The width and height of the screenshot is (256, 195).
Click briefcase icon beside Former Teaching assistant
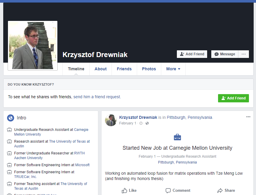(x=9, y=184)
